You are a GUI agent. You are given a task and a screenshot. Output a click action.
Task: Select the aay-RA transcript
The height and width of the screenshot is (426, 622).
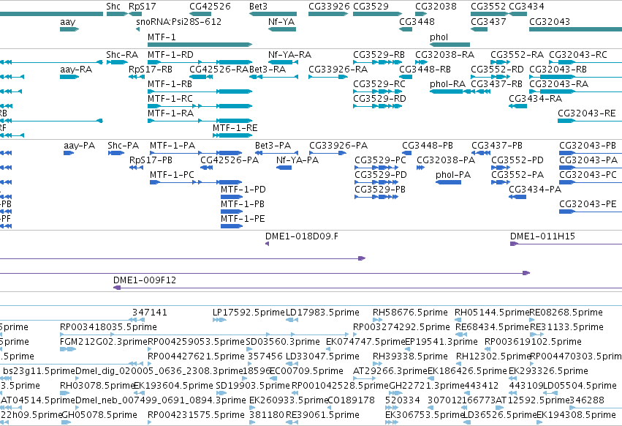(69, 77)
